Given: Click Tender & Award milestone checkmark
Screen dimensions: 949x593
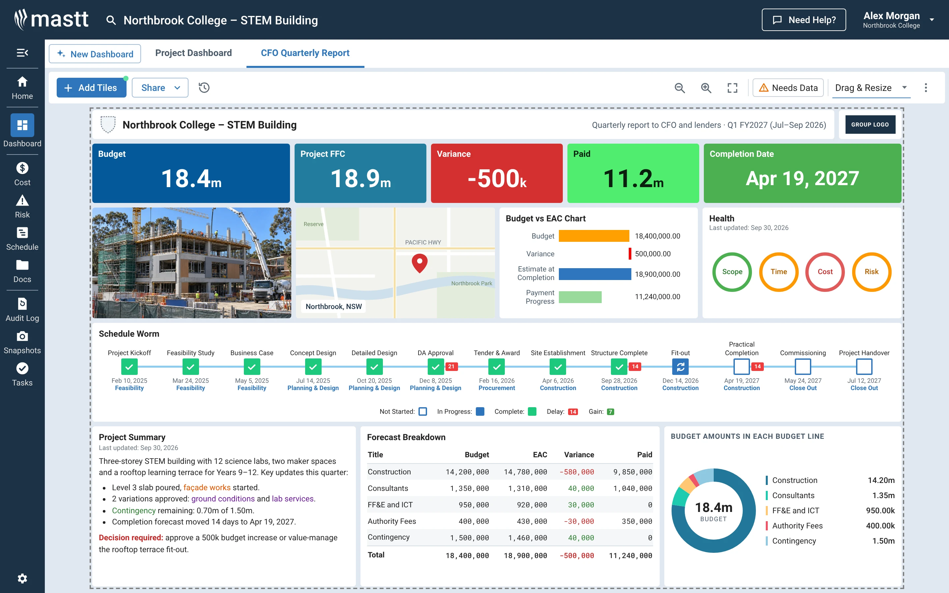Looking at the screenshot, I should (497, 367).
